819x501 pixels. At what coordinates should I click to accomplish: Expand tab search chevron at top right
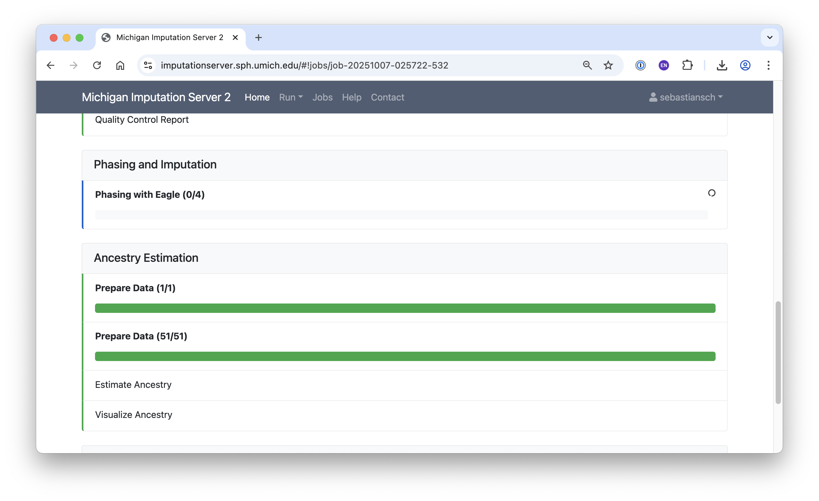tap(770, 37)
